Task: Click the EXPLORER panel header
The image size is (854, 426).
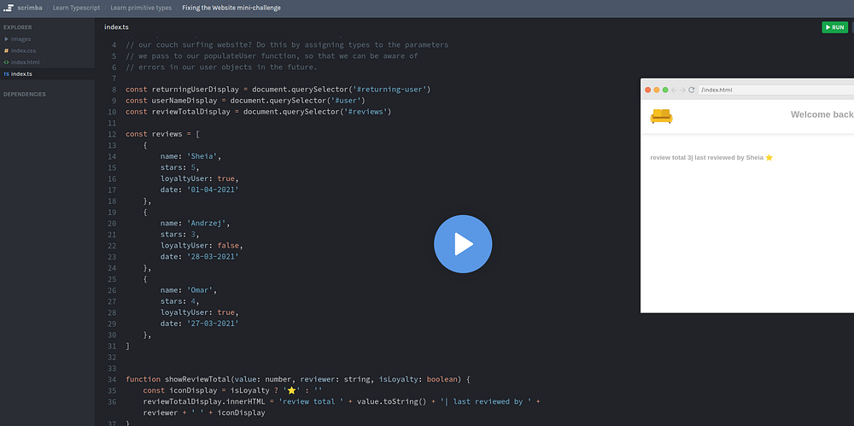Action: coord(18,27)
